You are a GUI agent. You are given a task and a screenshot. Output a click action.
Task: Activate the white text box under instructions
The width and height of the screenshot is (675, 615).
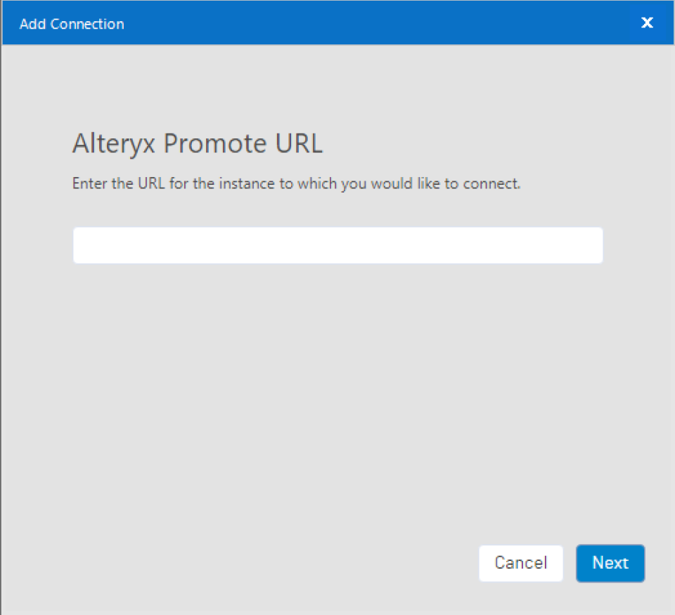coord(338,245)
